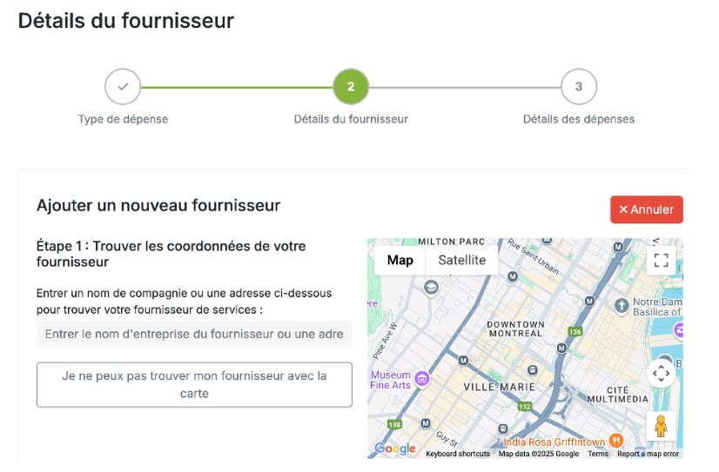Open the map Terms link
The height and width of the screenshot is (472, 719).
click(x=598, y=454)
